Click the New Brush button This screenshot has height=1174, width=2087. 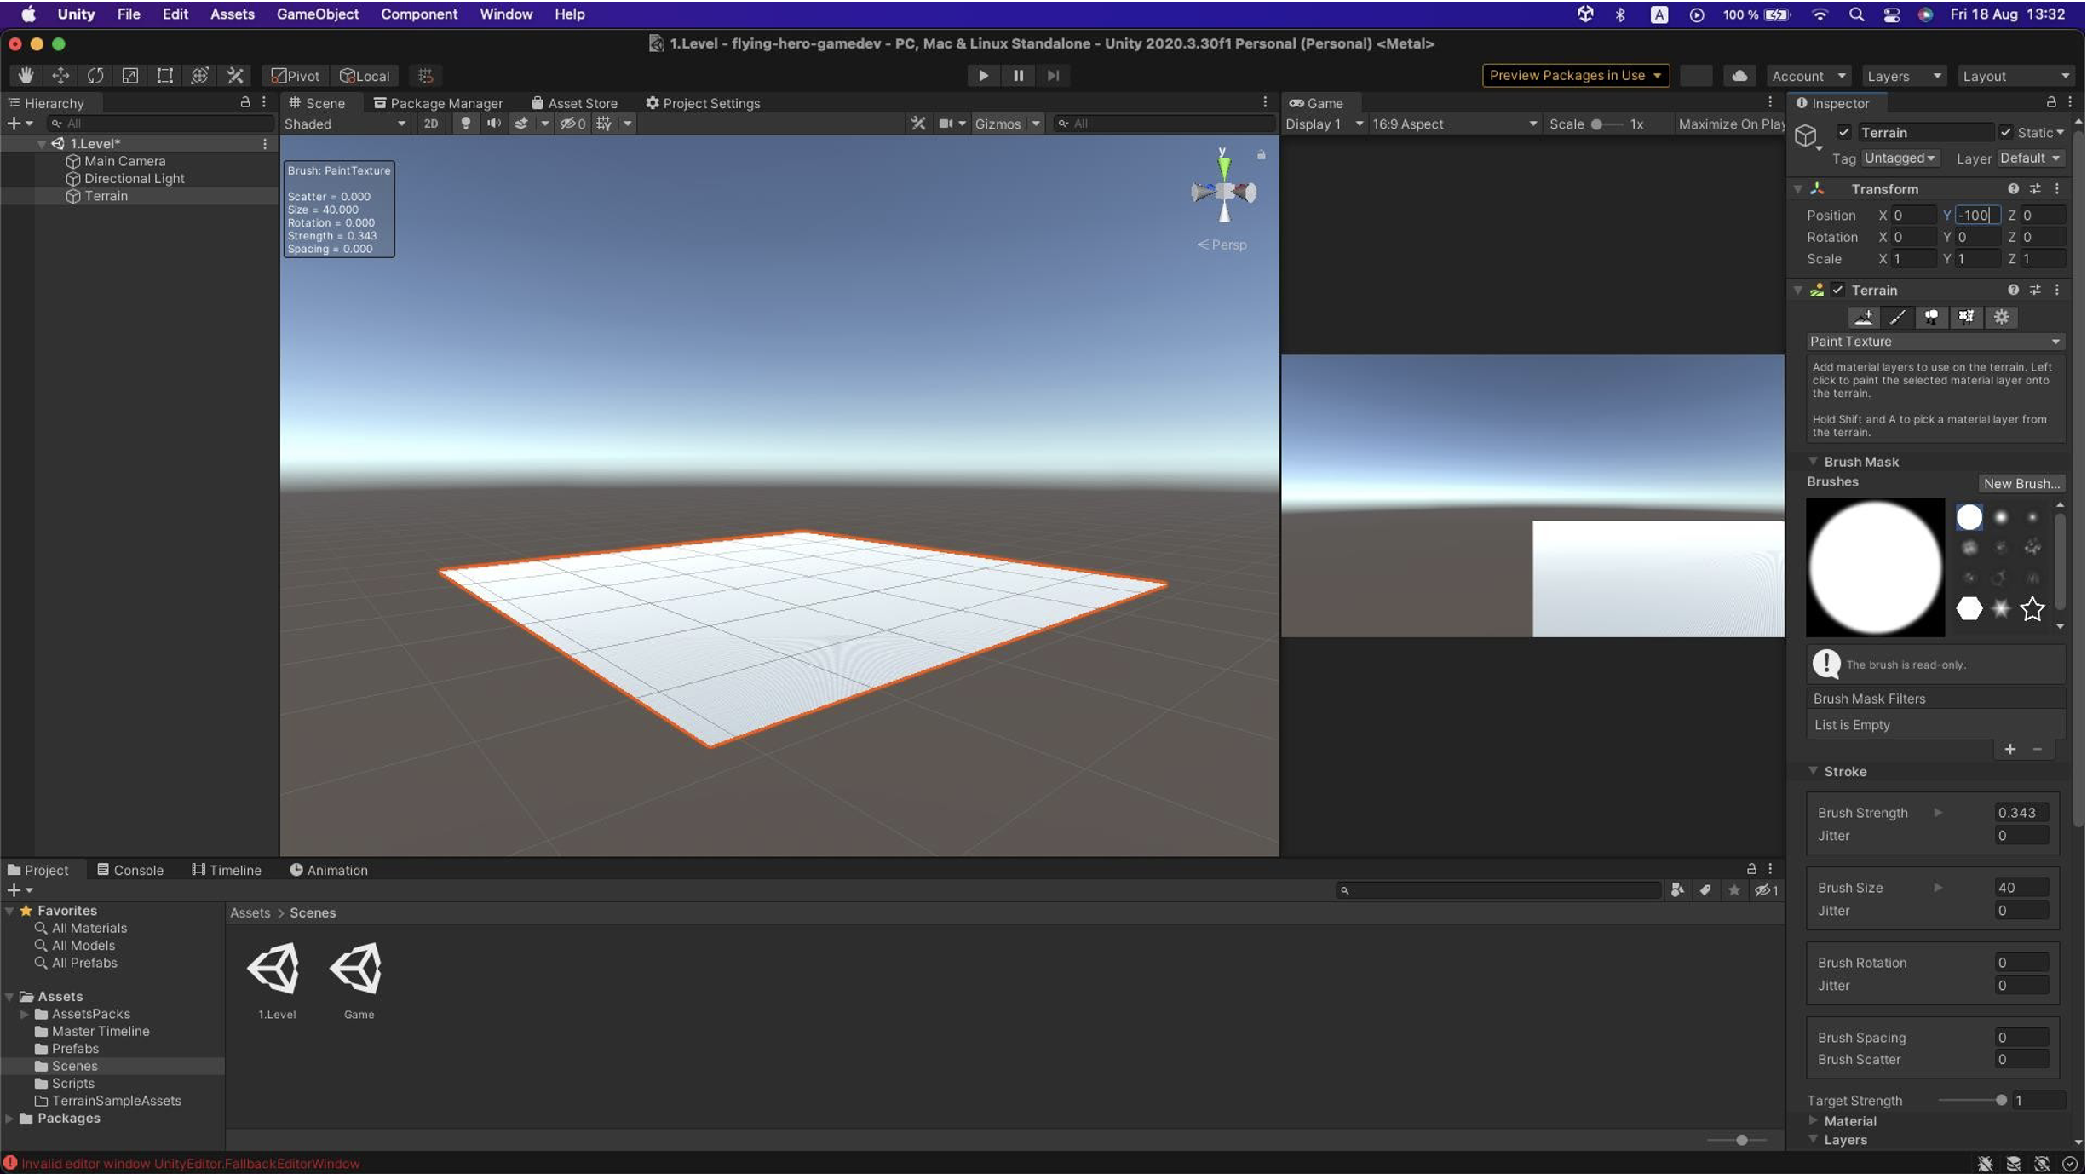pos(2021,483)
